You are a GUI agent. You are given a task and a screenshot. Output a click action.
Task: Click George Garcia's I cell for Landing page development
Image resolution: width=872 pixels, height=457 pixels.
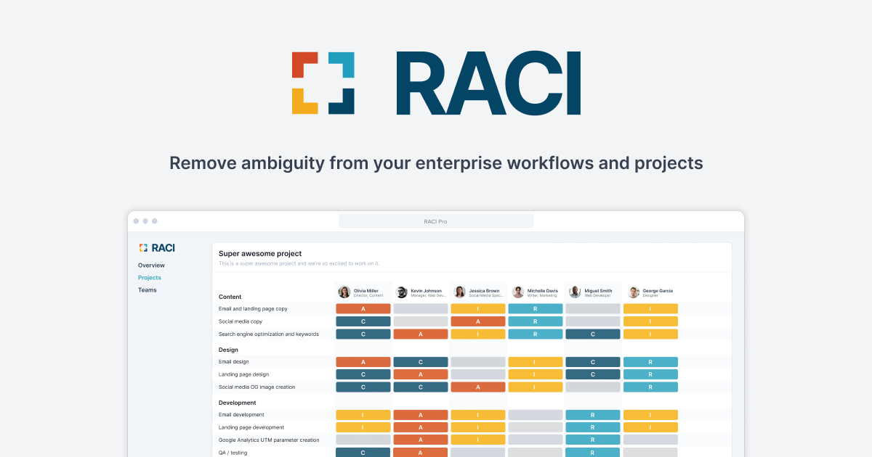(x=650, y=427)
